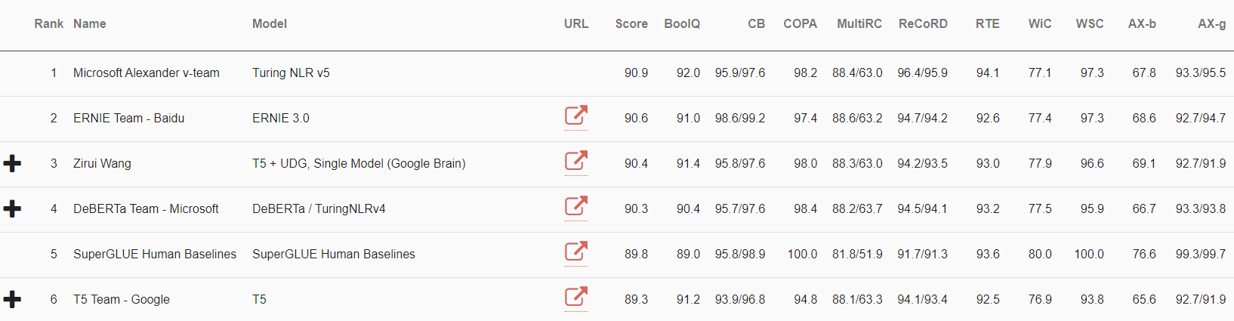
Task: Click the Microsoft Alexander v-team name
Action: coord(147,73)
